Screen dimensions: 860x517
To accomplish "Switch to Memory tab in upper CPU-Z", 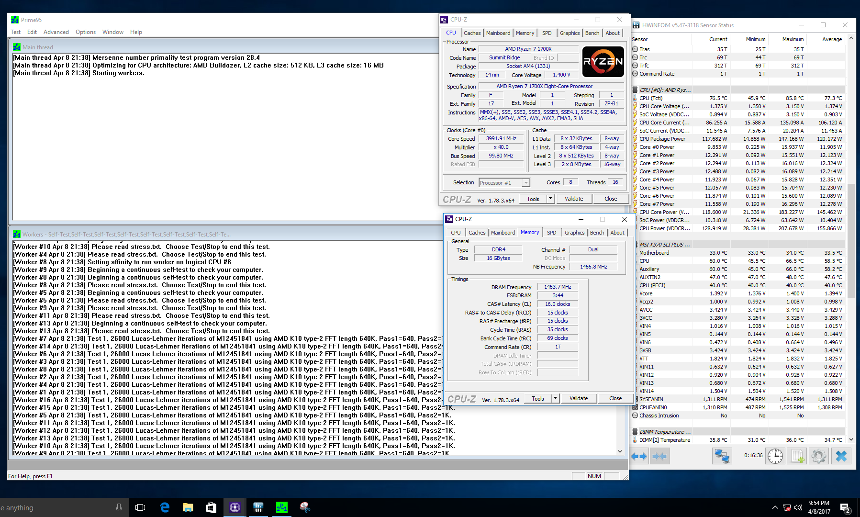I will pyautogui.click(x=525, y=33).
